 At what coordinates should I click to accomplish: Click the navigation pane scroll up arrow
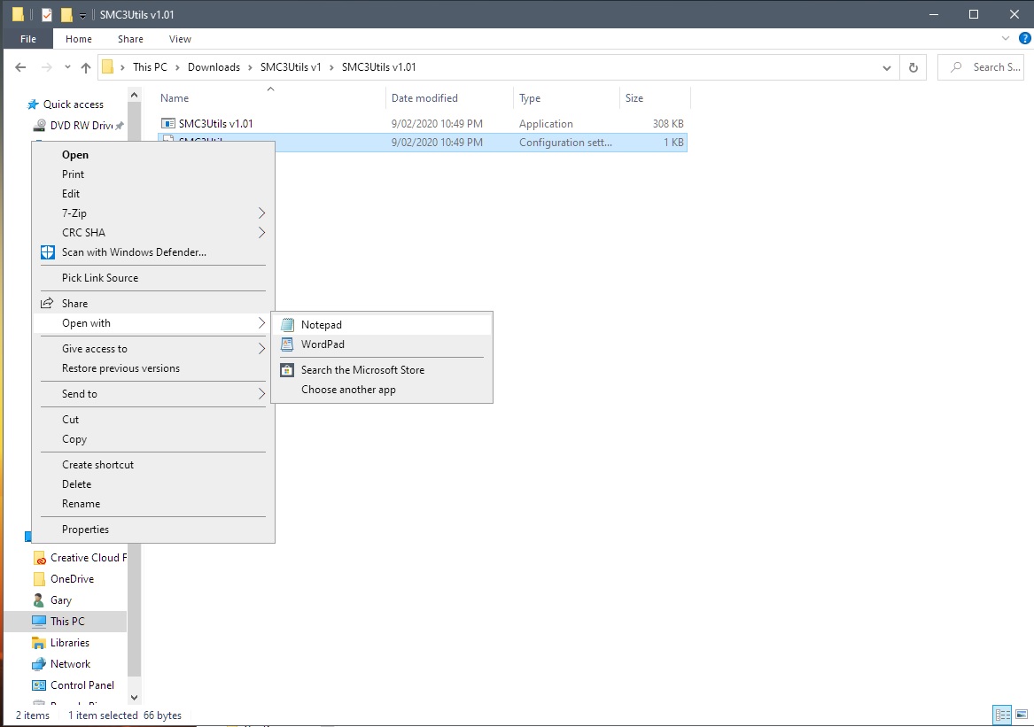pyautogui.click(x=134, y=95)
